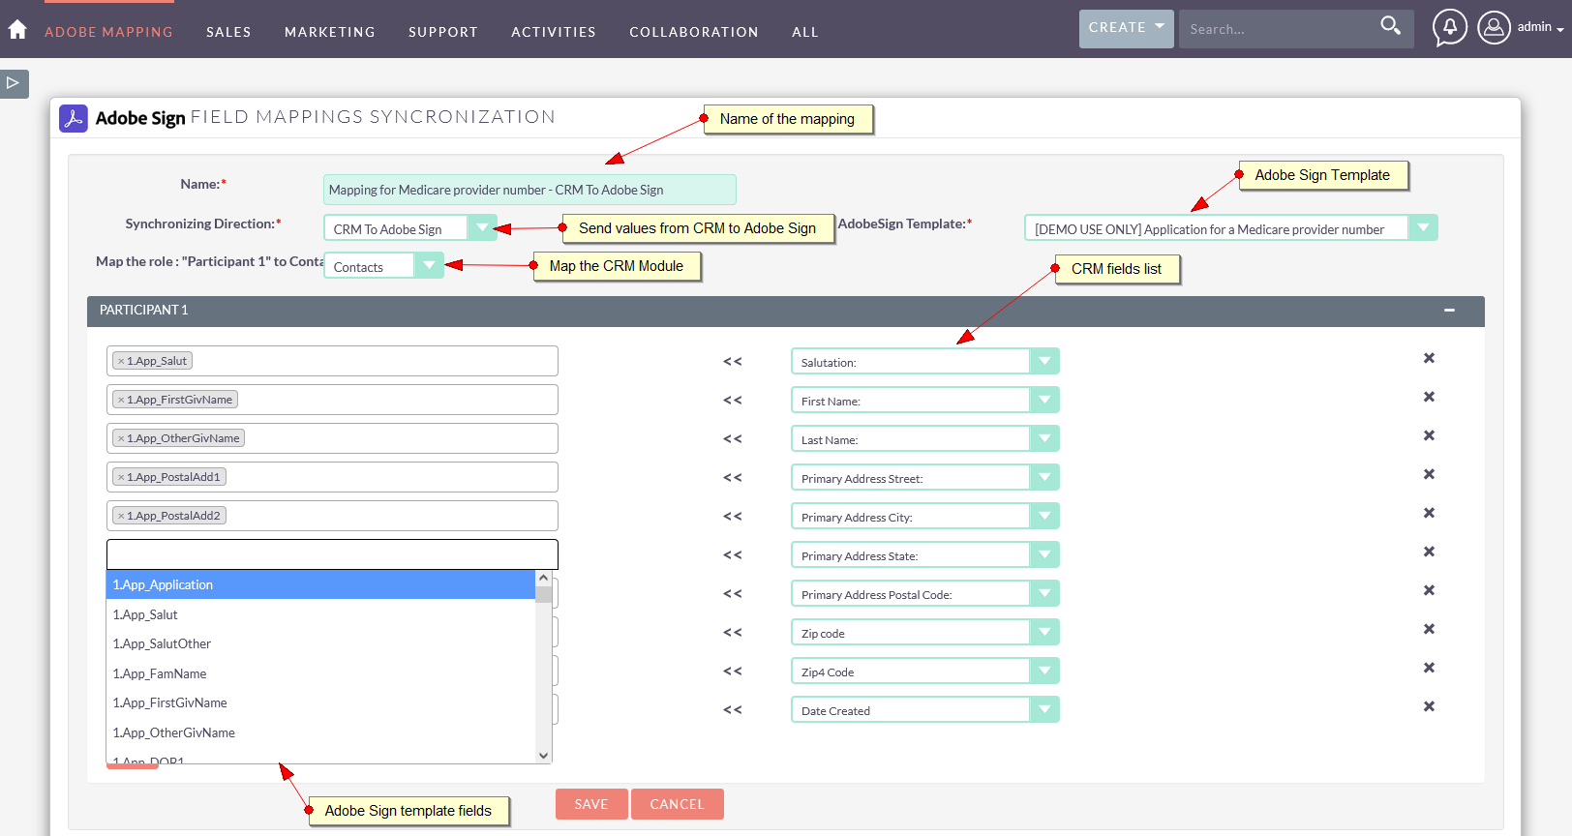
Task: Collapse the Participant 1 panel
Action: click(x=1449, y=311)
